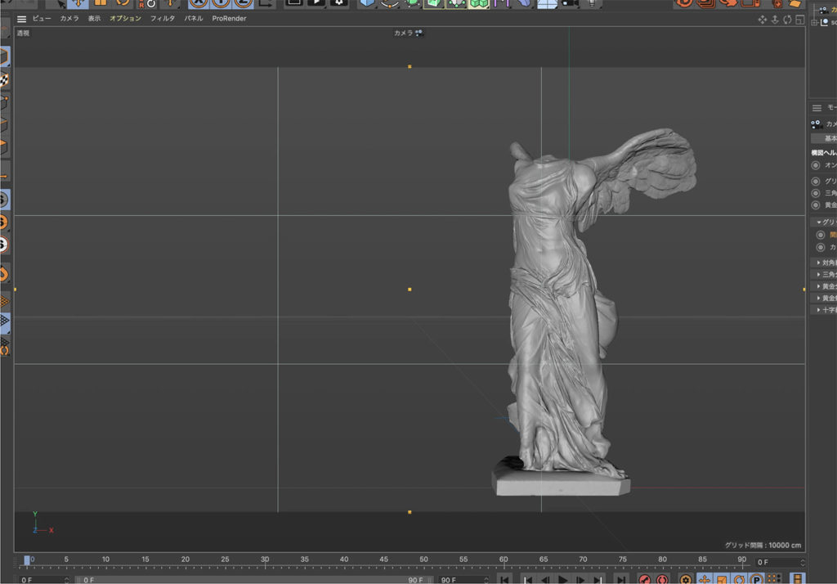
Task: Expand the 三角 section arrow
Action: click(819, 275)
